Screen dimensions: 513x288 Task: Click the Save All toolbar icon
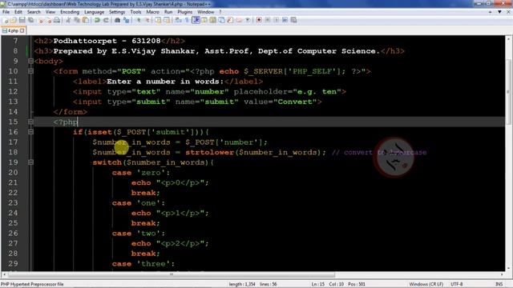point(30,20)
